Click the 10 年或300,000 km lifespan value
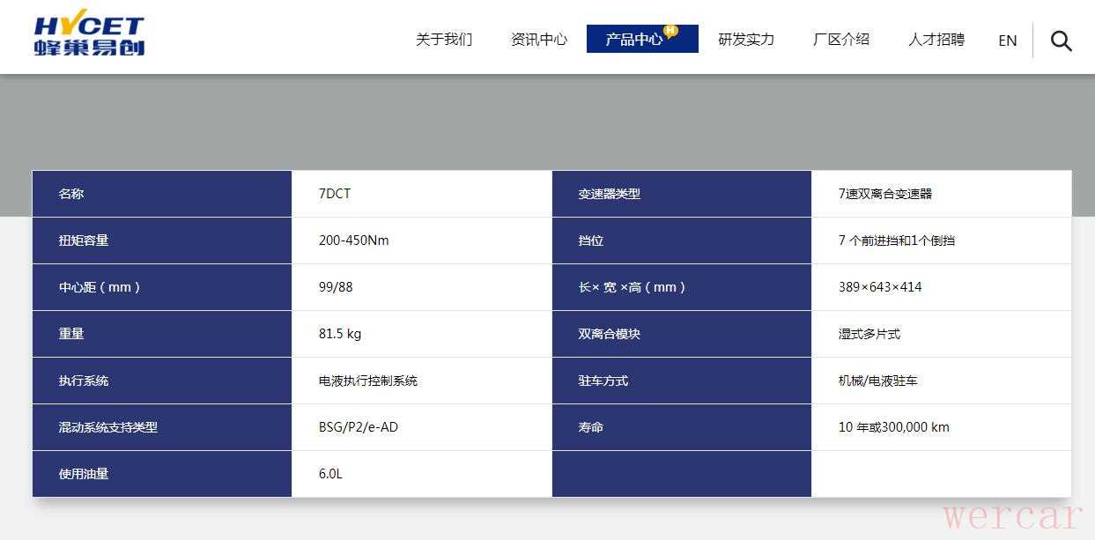This screenshot has width=1095, height=540. pos(893,427)
